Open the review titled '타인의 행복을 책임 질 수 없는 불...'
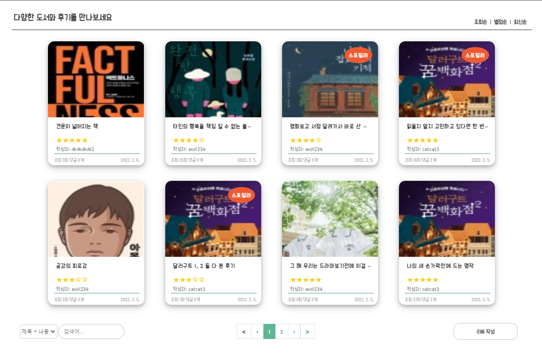542x355 pixels. [x=212, y=126]
